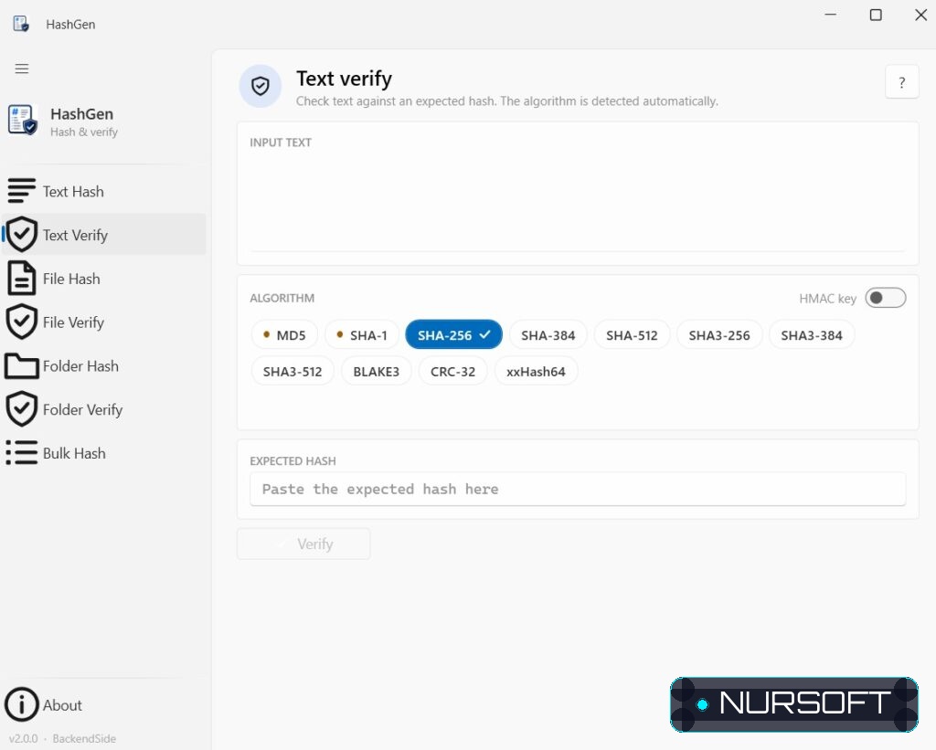Click the Text Hash lines icon
Screen dimensions: 936x750
tap(22, 191)
